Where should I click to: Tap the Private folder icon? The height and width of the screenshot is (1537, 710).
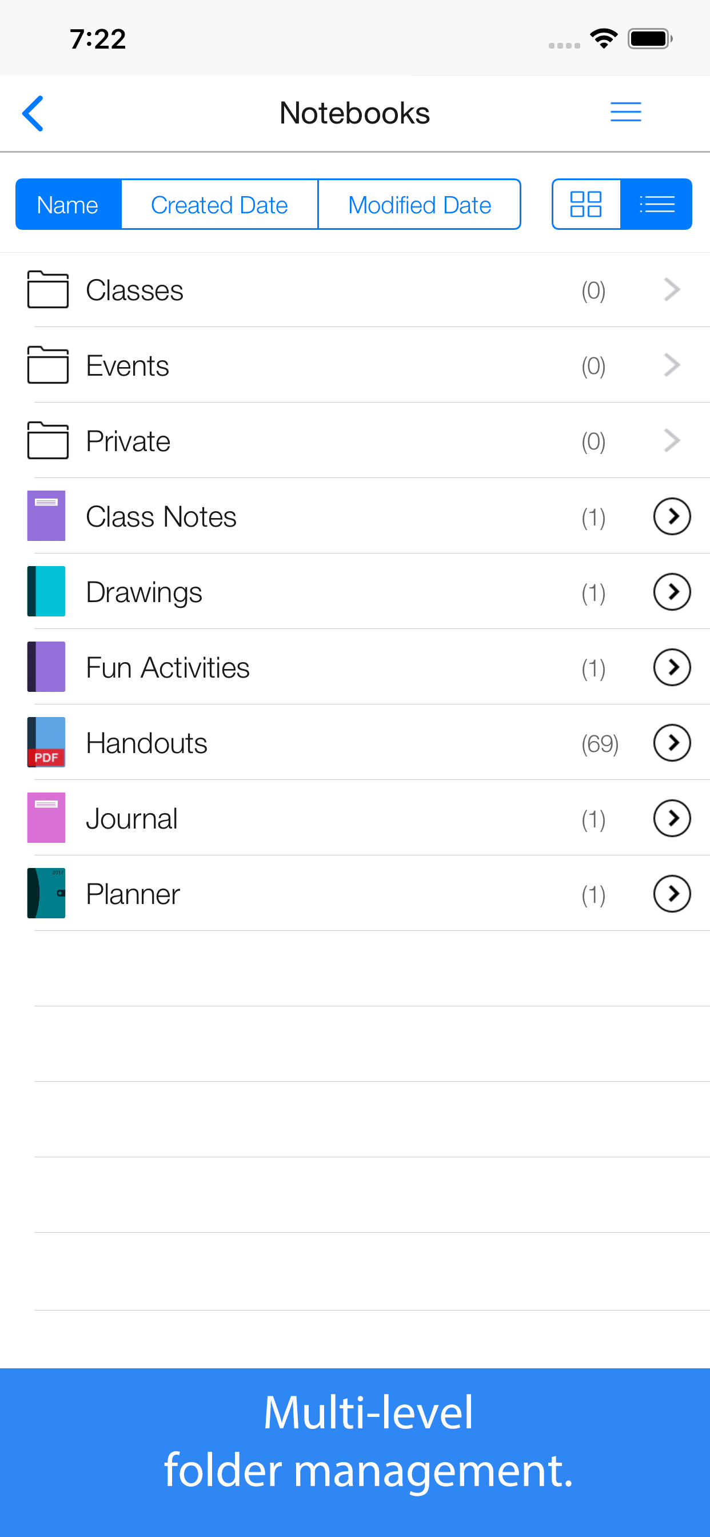point(47,440)
